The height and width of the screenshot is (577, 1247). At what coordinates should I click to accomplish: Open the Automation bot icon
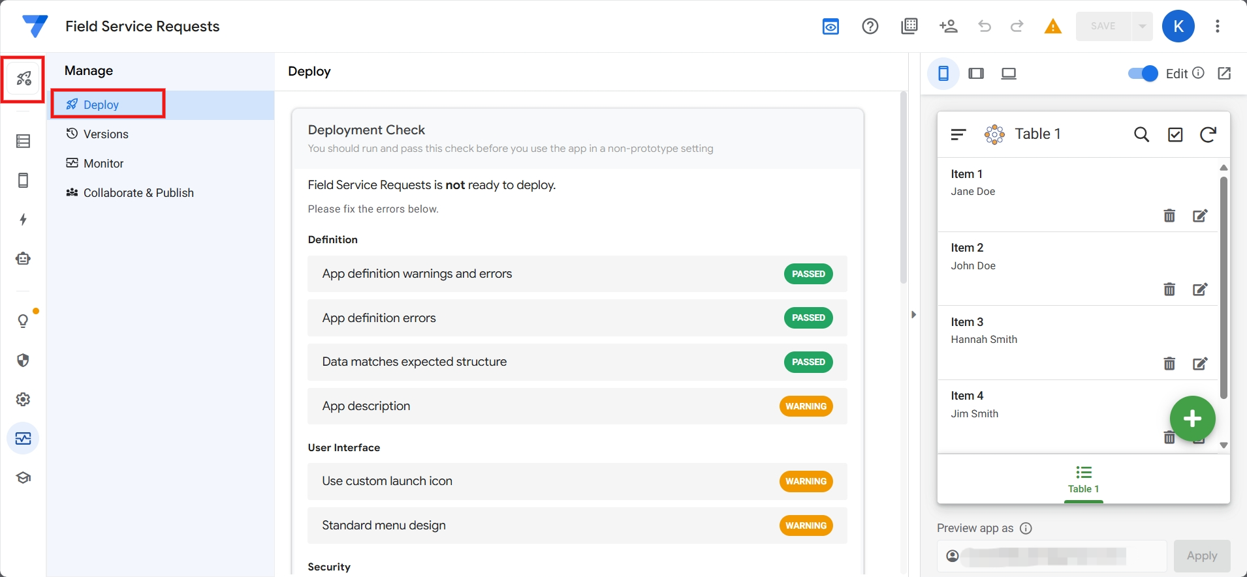(24, 258)
